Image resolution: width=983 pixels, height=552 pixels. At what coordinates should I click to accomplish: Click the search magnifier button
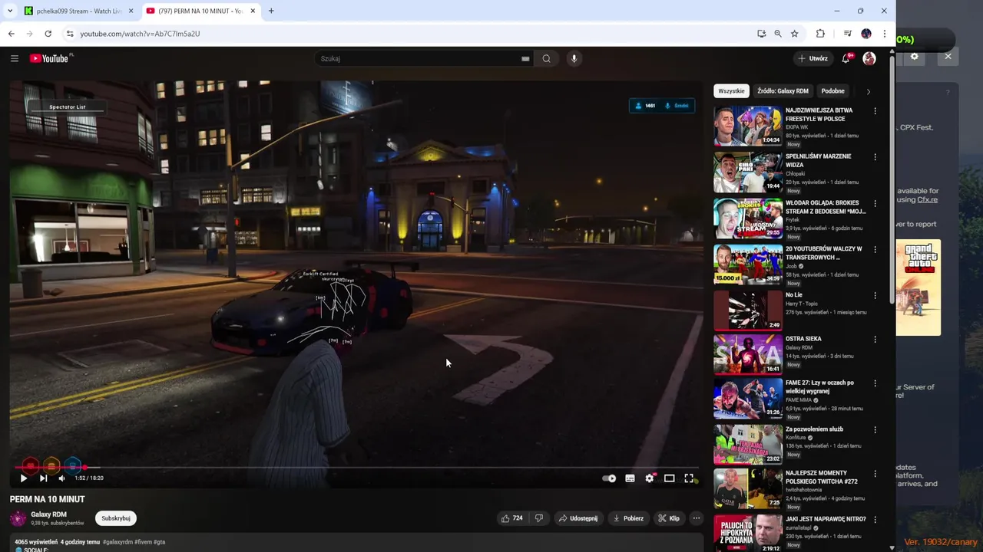(546, 58)
